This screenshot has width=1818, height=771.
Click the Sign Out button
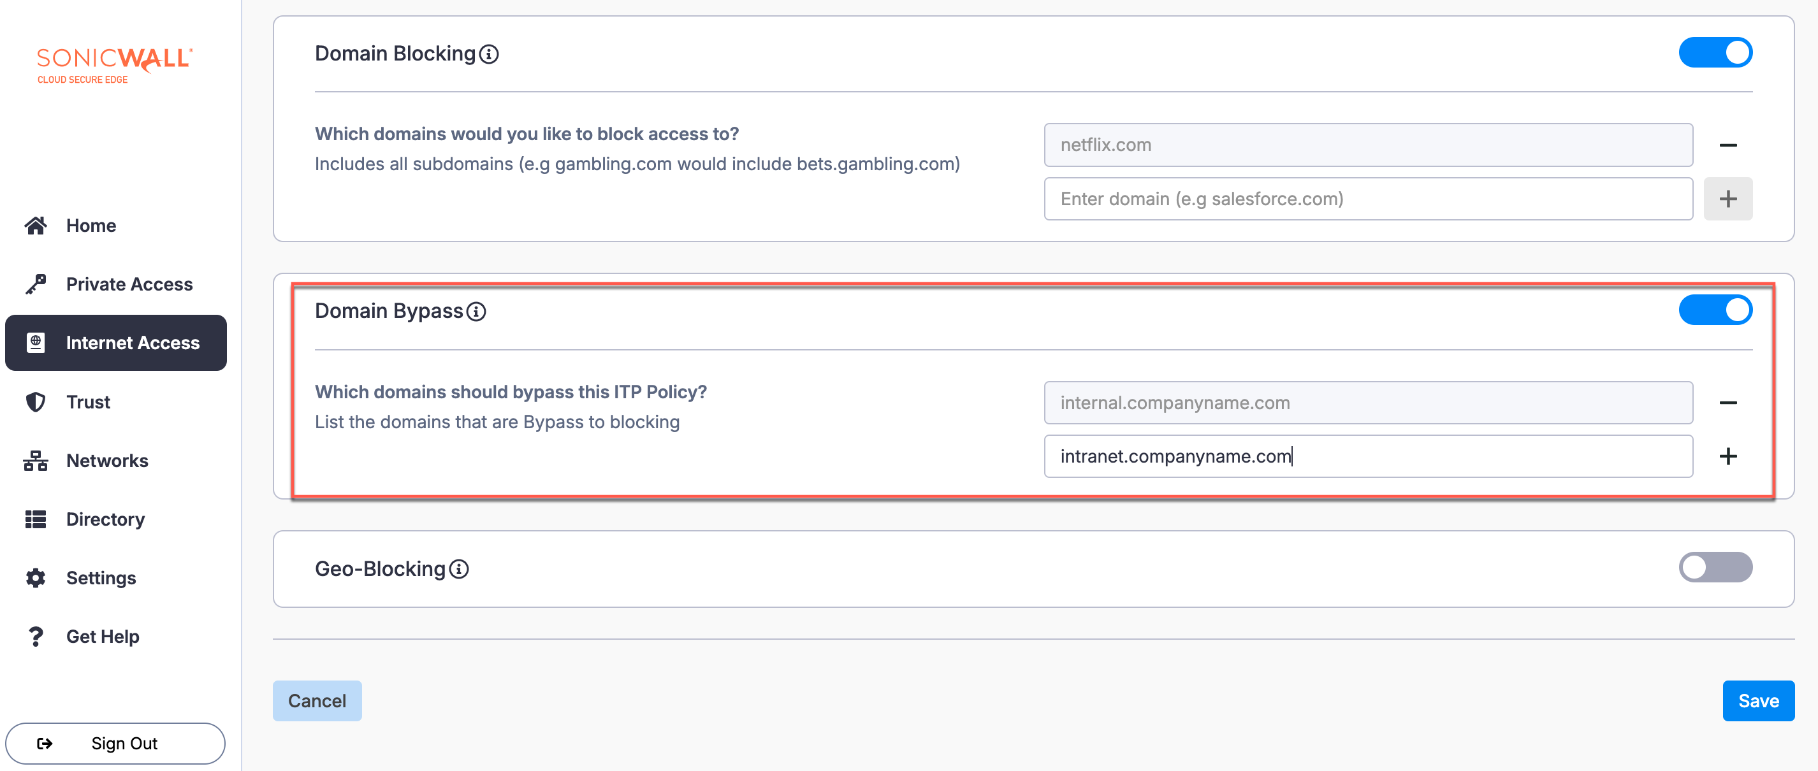(115, 744)
